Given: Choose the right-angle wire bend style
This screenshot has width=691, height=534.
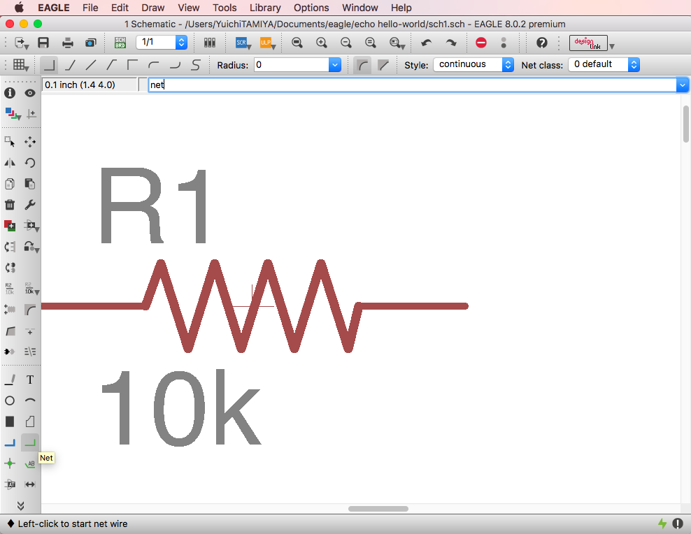Looking at the screenshot, I should pyautogui.click(x=49, y=65).
